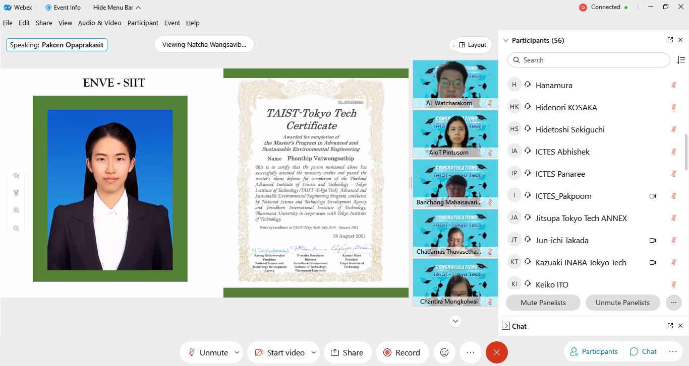Open the Audio & Video menu
The height and width of the screenshot is (366, 689).
point(99,23)
